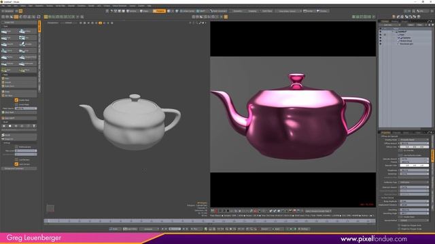Select the Tangent Pinch sculpt tool
The height and width of the screenshot is (244, 435).
pos(28,57)
